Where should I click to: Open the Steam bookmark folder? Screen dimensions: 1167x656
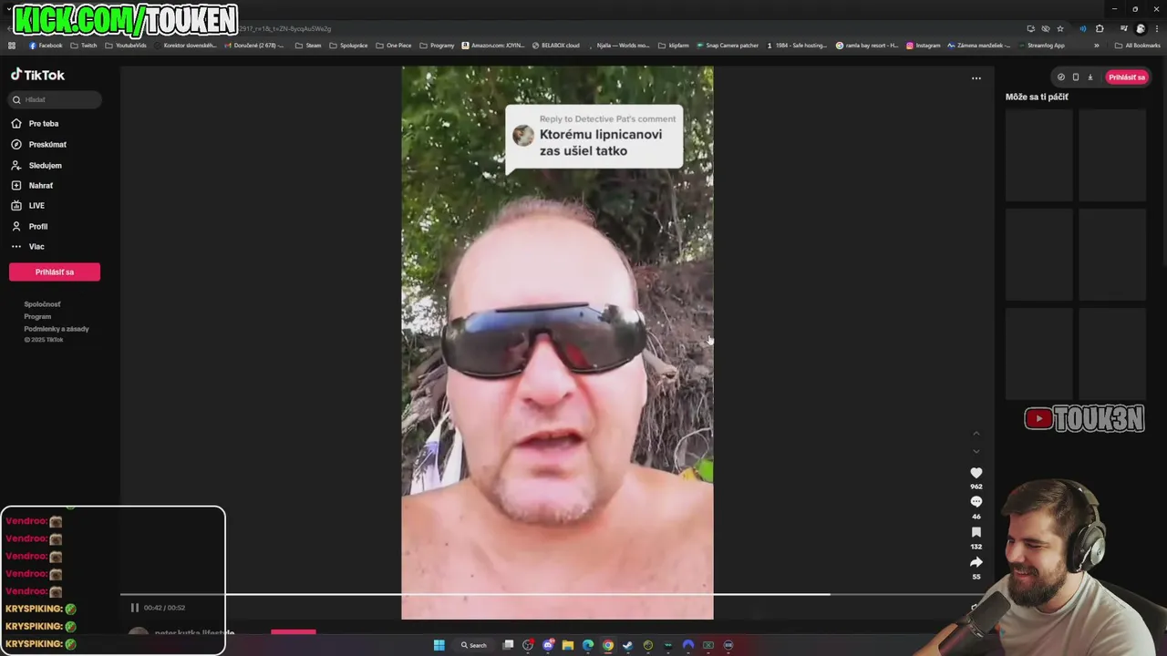pyautogui.click(x=308, y=46)
